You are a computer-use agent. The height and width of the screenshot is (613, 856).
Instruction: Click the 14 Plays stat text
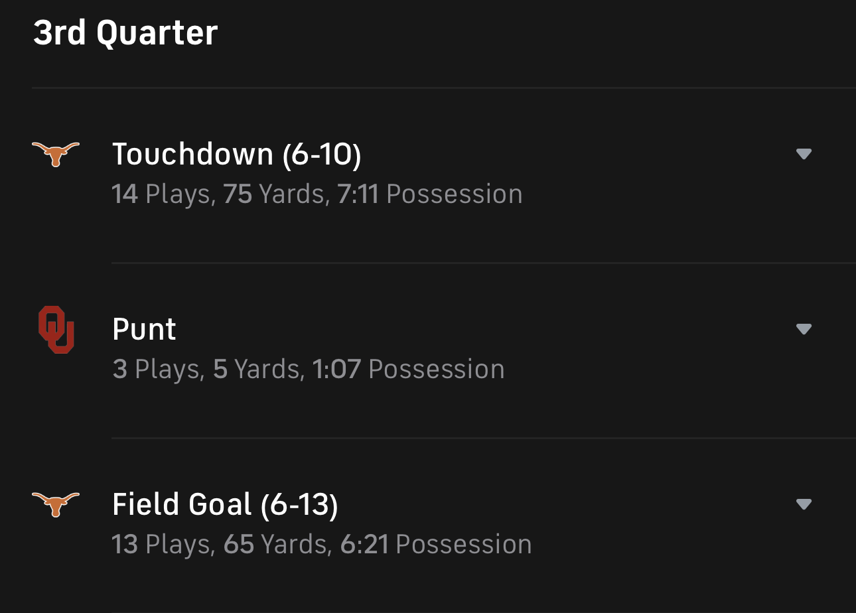click(162, 194)
